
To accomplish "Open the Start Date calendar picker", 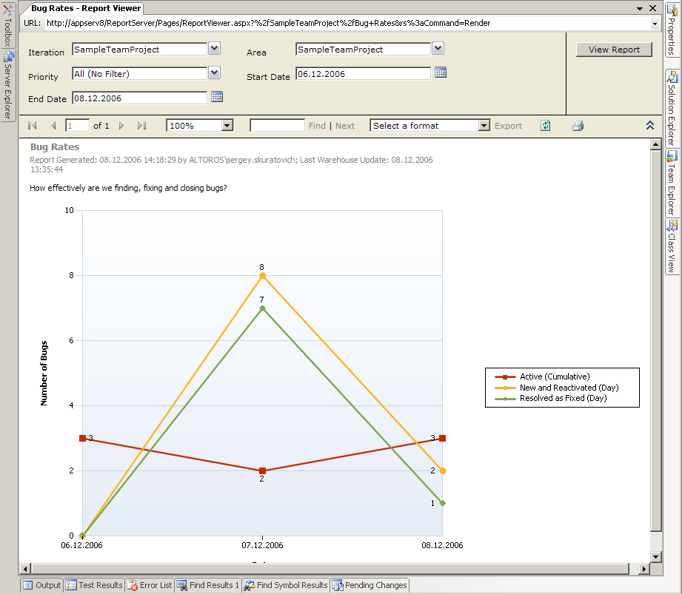I will [x=441, y=72].
